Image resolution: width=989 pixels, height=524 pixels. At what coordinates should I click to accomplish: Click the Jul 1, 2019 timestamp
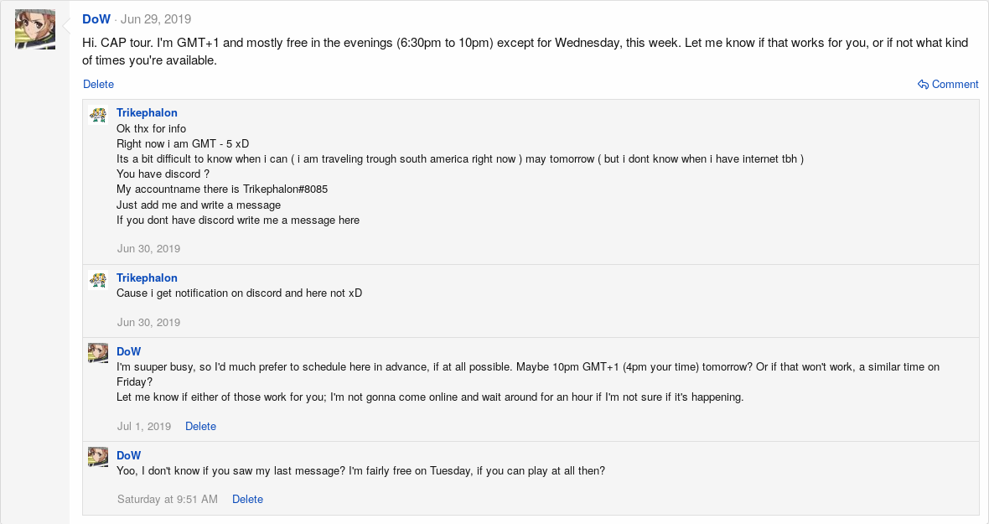click(143, 427)
